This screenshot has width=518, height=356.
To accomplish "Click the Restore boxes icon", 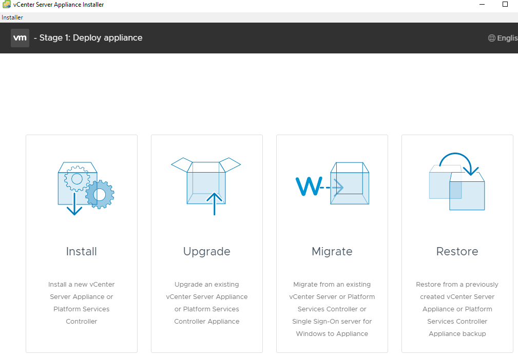I will [x=457, y=181].
